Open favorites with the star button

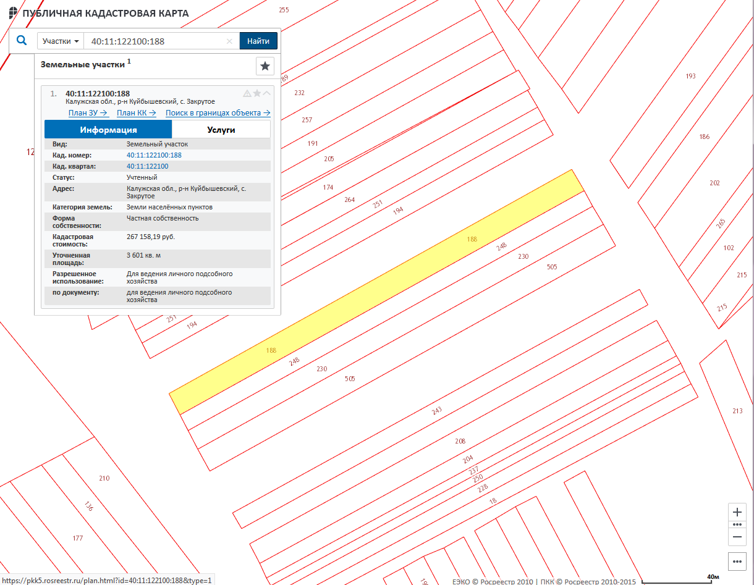click(x=265, y=66)
